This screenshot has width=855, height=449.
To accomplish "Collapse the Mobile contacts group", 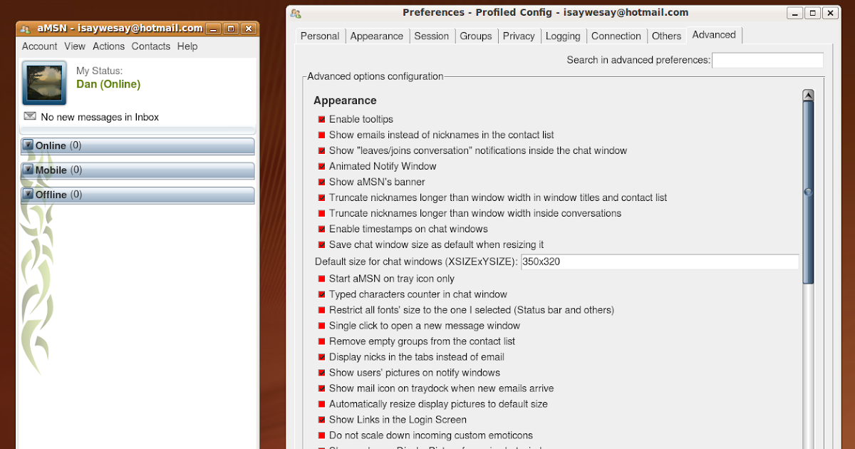I will [28, 170].
